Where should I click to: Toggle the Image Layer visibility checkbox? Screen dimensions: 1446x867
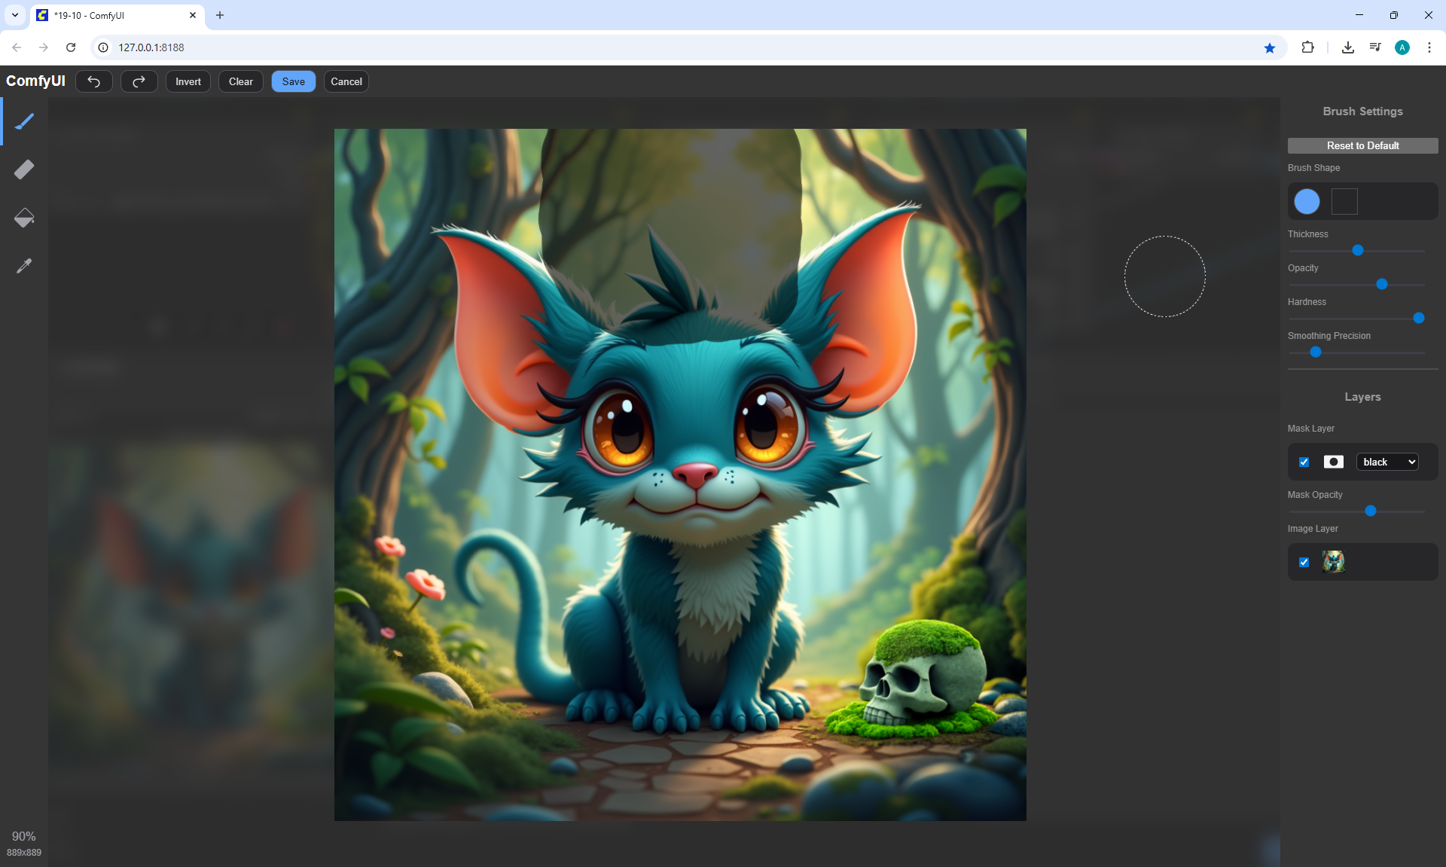(x=1304, y=562)
